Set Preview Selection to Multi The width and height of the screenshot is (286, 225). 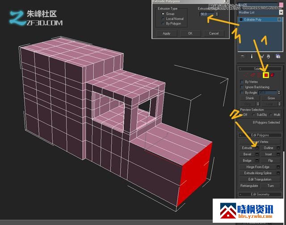click(x=271, y=115)
